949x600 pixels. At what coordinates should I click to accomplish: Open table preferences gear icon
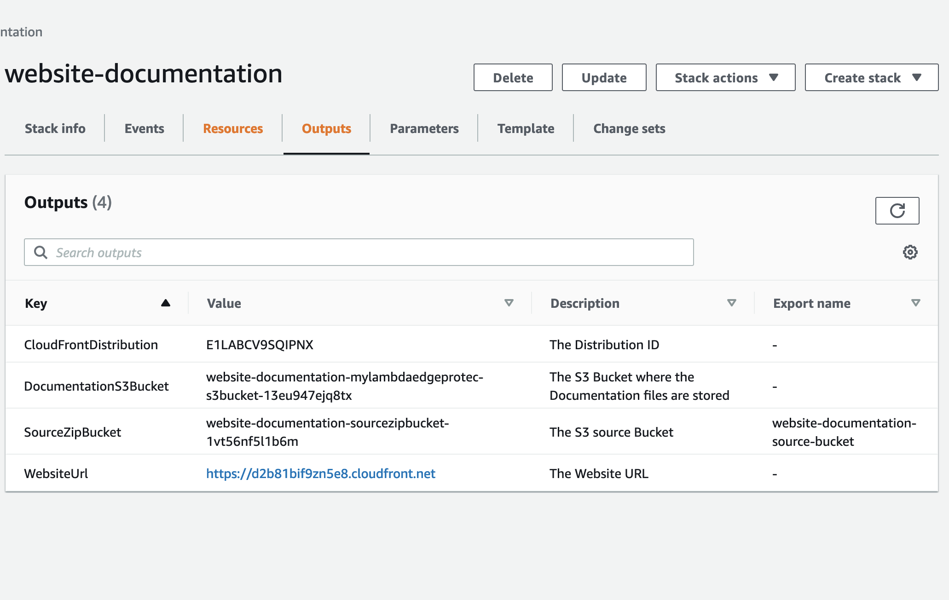pyautogui.click(x=910, y=252)
